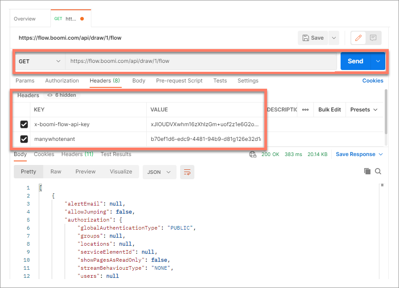Open the Presets dropdown

point(364,110)
